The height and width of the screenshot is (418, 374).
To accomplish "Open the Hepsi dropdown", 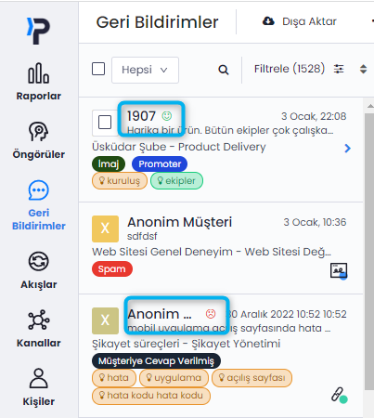I will point(145,70).
